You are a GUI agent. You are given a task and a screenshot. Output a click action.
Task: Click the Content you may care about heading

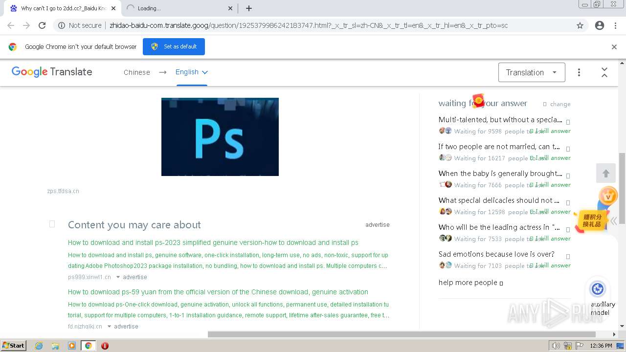click(x=134, y=225)
